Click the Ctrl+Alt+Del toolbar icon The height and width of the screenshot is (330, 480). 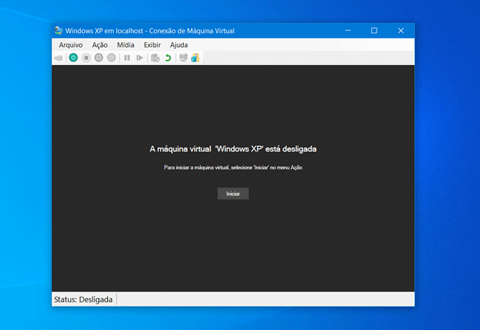point(58,58)
